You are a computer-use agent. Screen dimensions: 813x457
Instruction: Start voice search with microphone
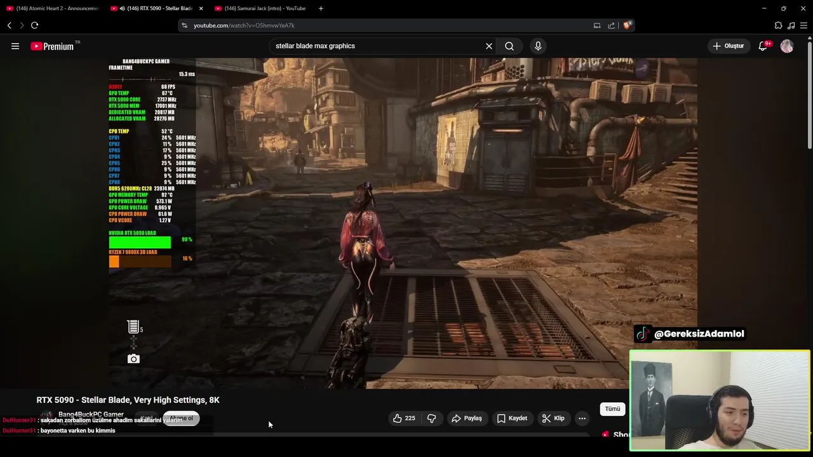538,46
